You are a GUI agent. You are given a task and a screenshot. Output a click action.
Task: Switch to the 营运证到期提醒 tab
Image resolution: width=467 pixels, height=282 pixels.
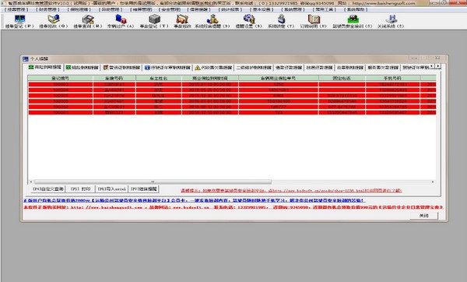(121, 68)
